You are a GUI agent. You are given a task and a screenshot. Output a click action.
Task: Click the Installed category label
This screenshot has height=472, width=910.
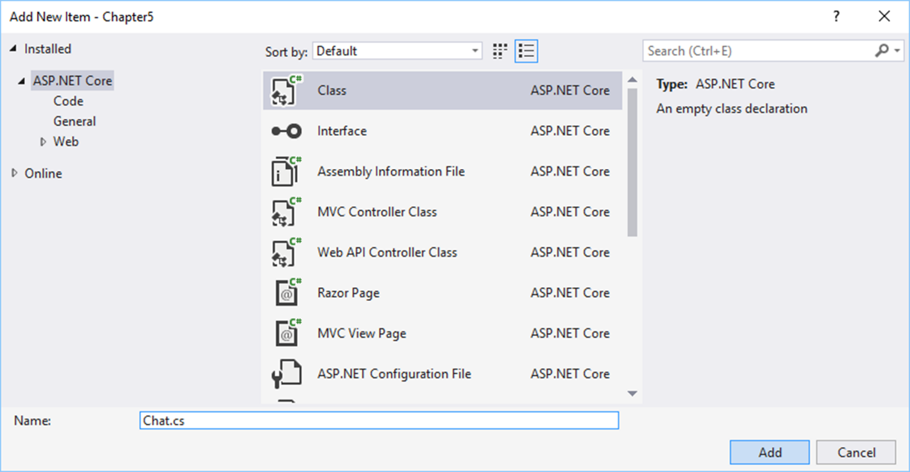click(x=48, y=49)
